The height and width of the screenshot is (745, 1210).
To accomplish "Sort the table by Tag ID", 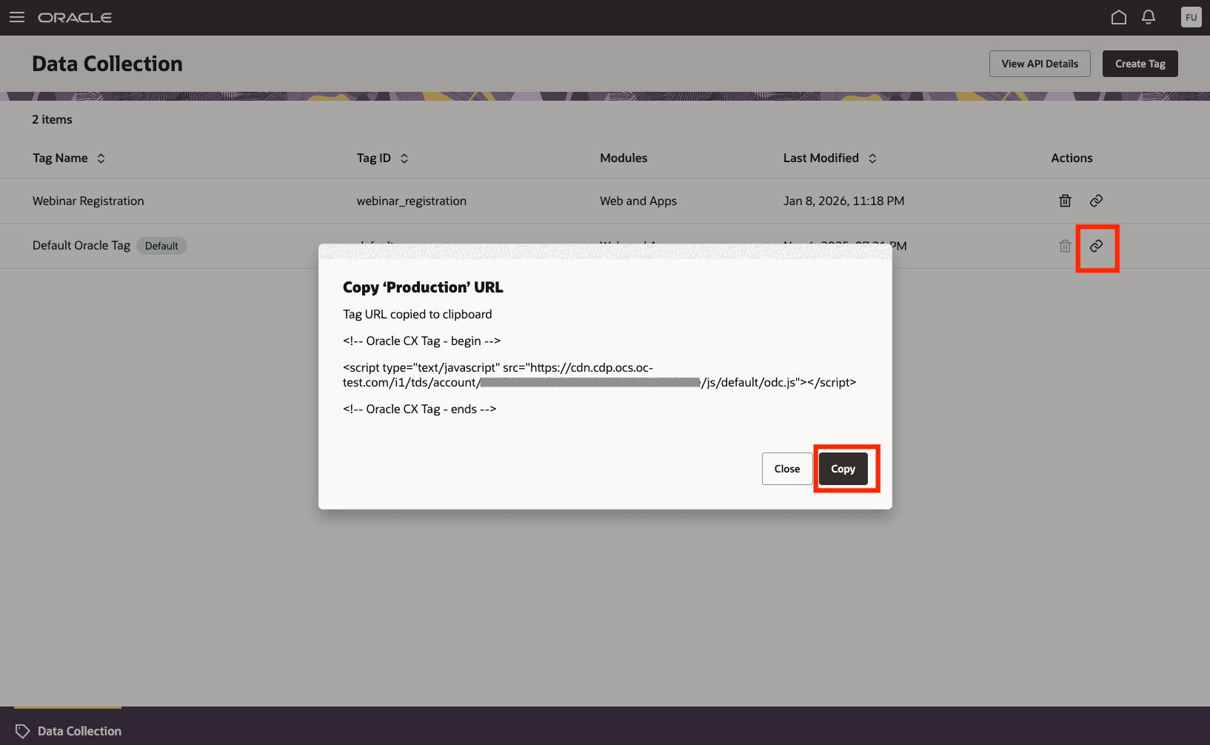I will [x=404, y=158].
